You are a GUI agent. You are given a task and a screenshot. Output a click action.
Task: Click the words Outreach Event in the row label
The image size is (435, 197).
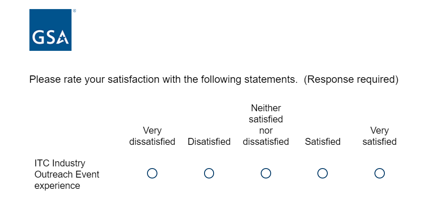point(67,175)
